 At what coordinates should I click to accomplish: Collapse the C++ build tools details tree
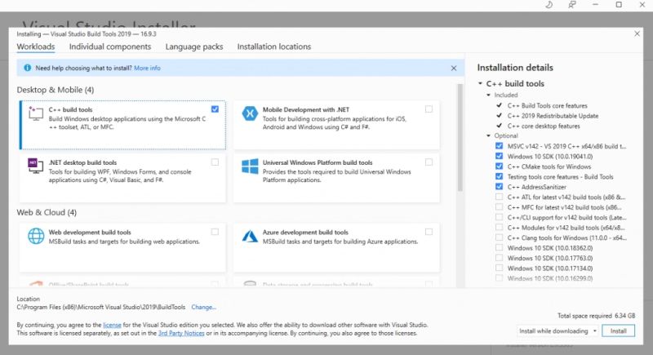tap(480, 83)
